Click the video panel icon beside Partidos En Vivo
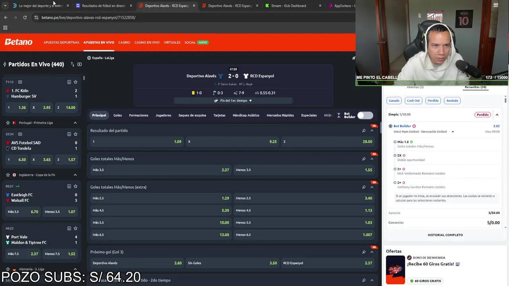 (80, 64)
